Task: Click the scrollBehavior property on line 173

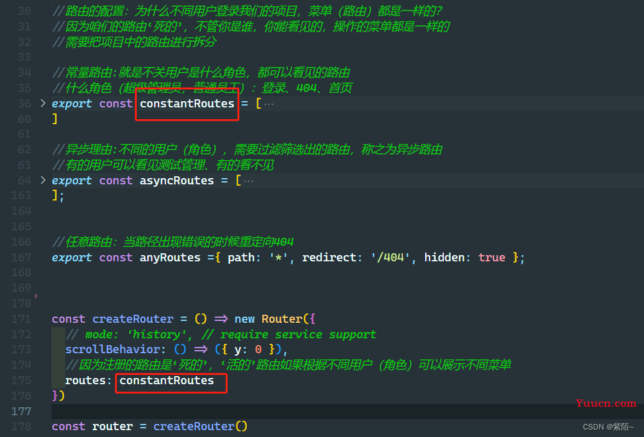Action: (x=113, y=349)
